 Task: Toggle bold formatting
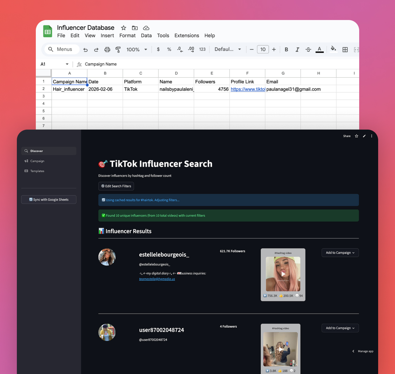(286, 50)
